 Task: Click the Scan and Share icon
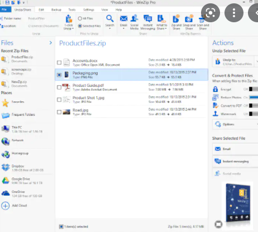(202, 19)
